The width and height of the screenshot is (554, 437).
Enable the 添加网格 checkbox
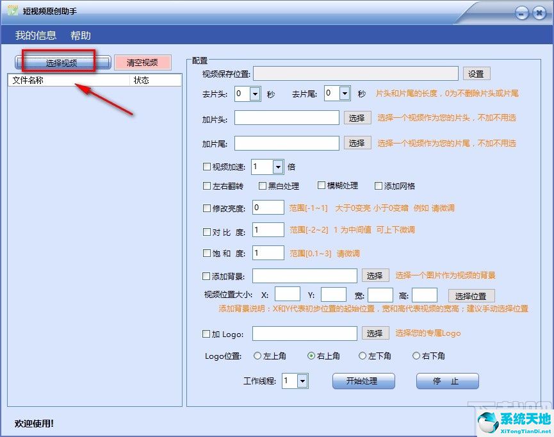click(x=379, y=186)
